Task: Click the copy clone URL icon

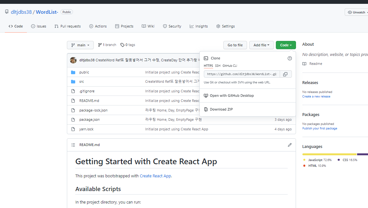Action: 285,74
